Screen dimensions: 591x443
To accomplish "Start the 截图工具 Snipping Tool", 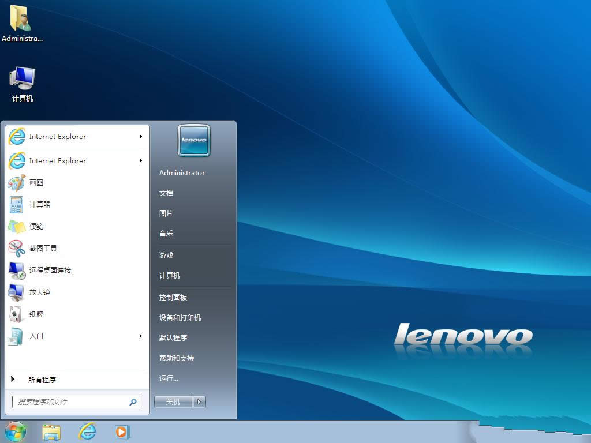I will point(43,249).
